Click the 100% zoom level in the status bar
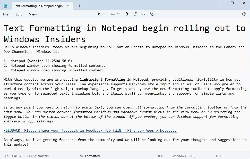This screenshot has height=159, width=250. point(159,156)
